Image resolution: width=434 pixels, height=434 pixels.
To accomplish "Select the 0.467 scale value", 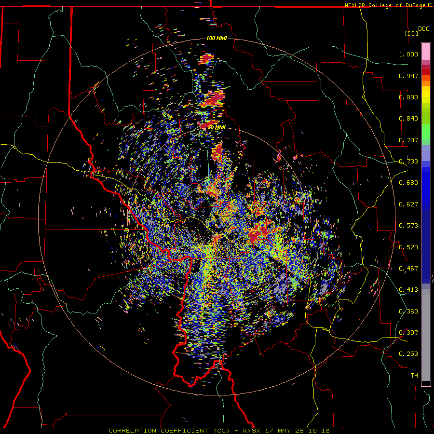I will pos(408,268).
